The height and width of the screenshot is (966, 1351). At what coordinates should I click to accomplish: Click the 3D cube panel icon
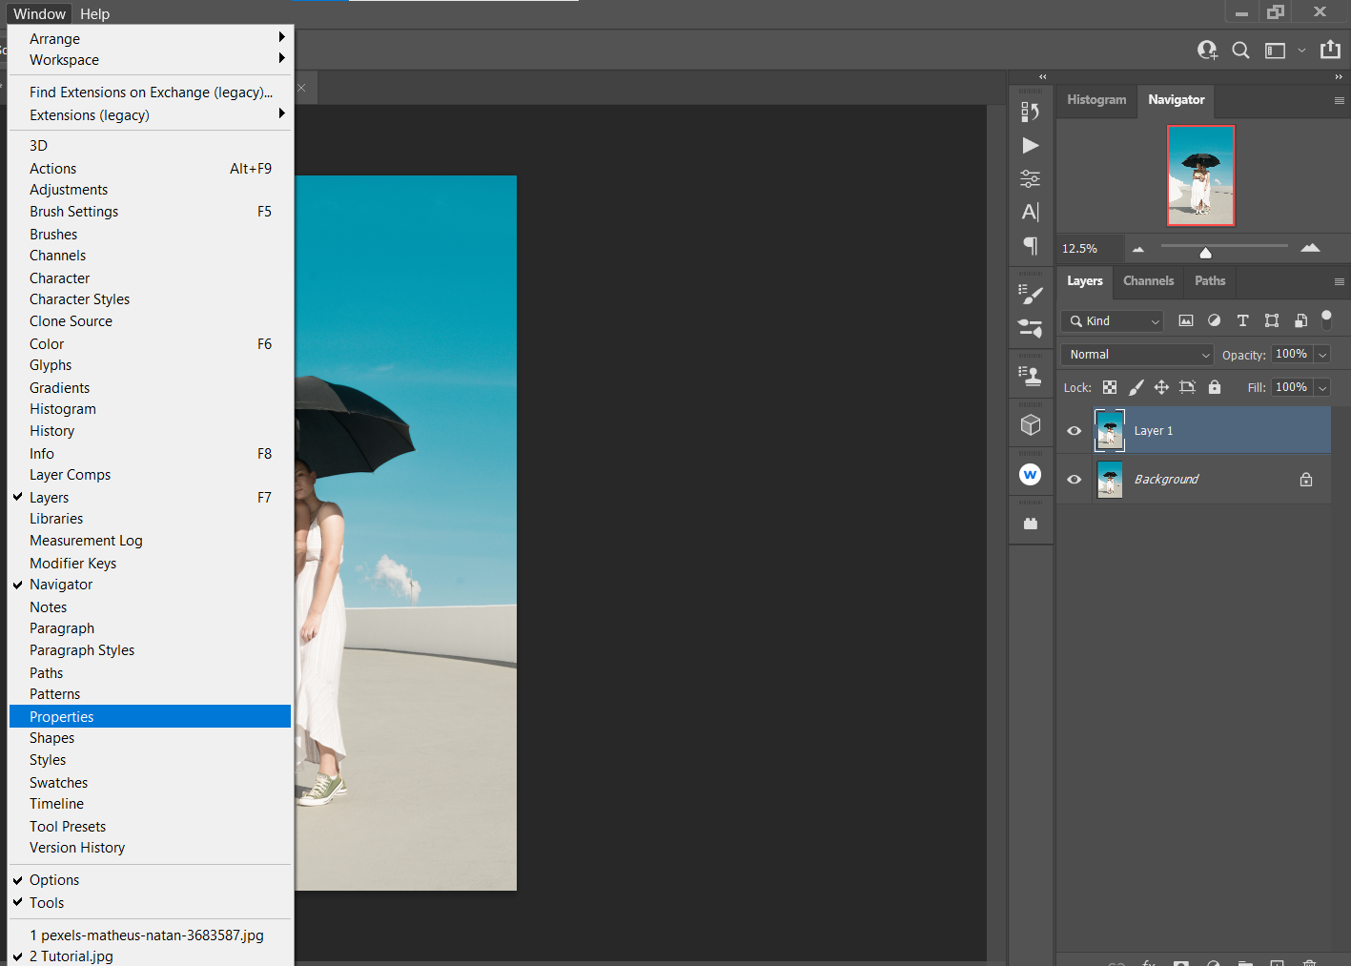(x=1030, y=423)
